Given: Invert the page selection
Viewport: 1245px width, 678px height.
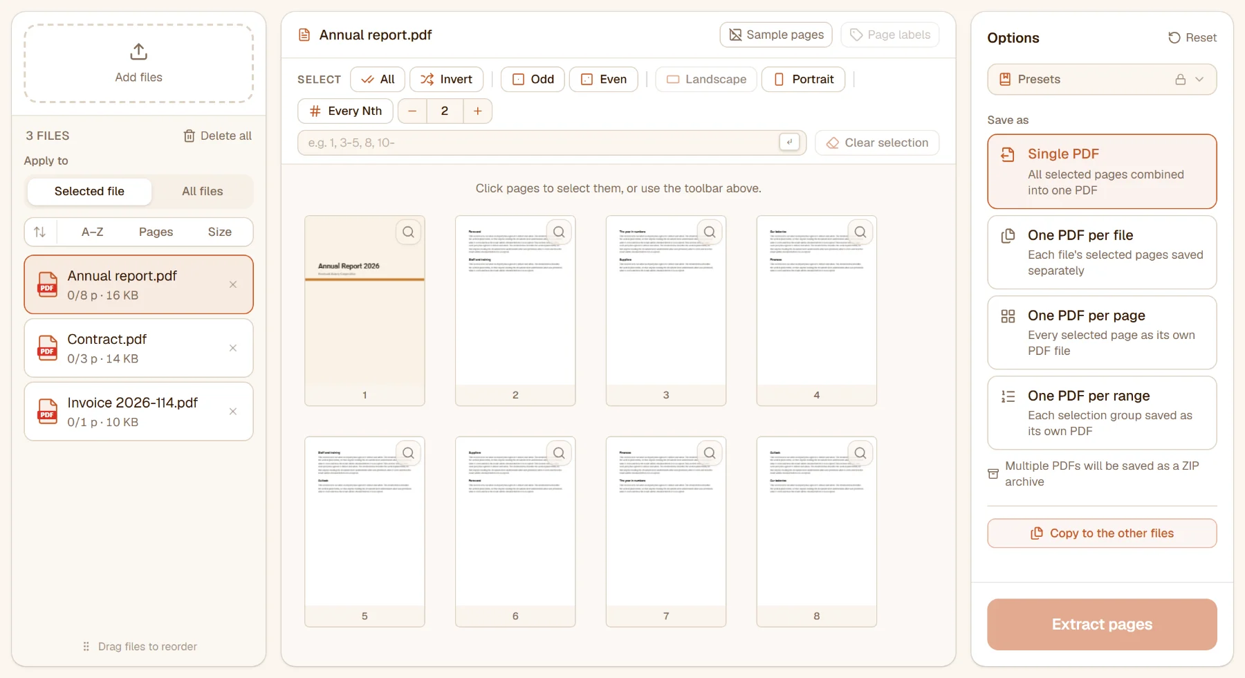Looking at the screenshot, I should click(446, 80).
